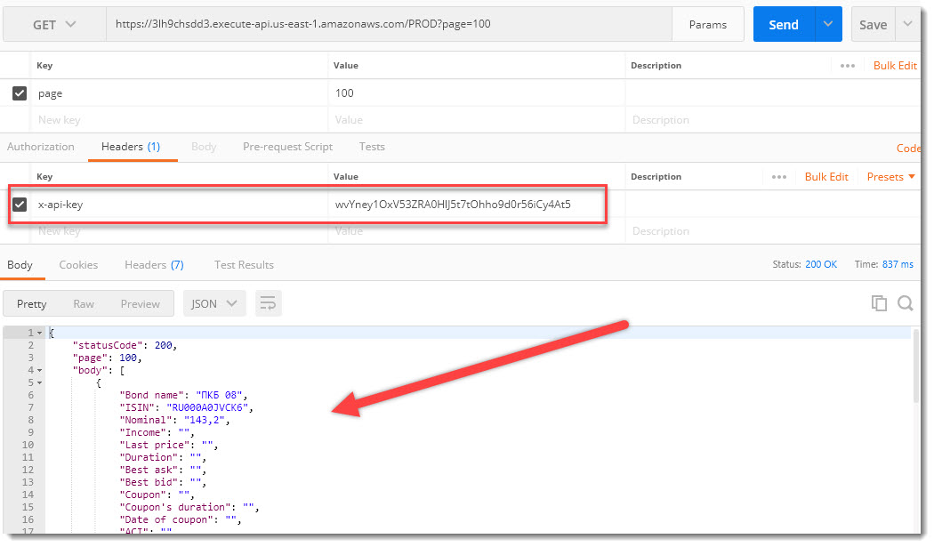Copy the response body

[x=879, y=303]
